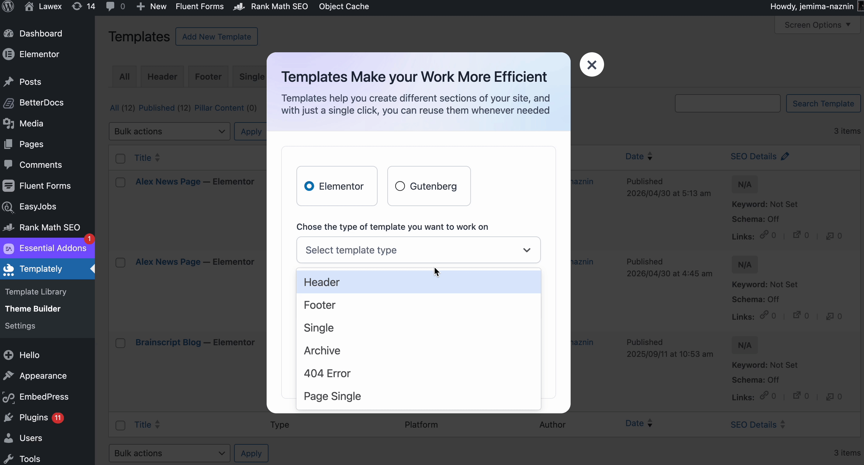Open Templately Settings submenu item
The height and width of the screenshot is (465, 864).
(x=20, y=326)
